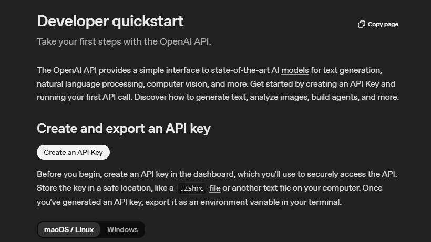Click the .zshrc inline code snippet
The image size is (431, 242).
191,188
